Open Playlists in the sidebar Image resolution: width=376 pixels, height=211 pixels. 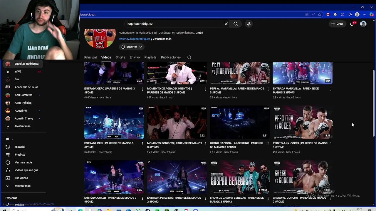click(23, 155)
